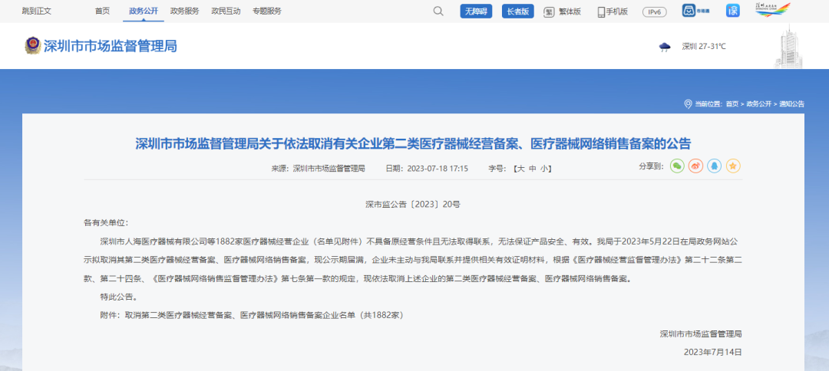
Task: Share to QZone star icon
Action: (x=733, y=166)
